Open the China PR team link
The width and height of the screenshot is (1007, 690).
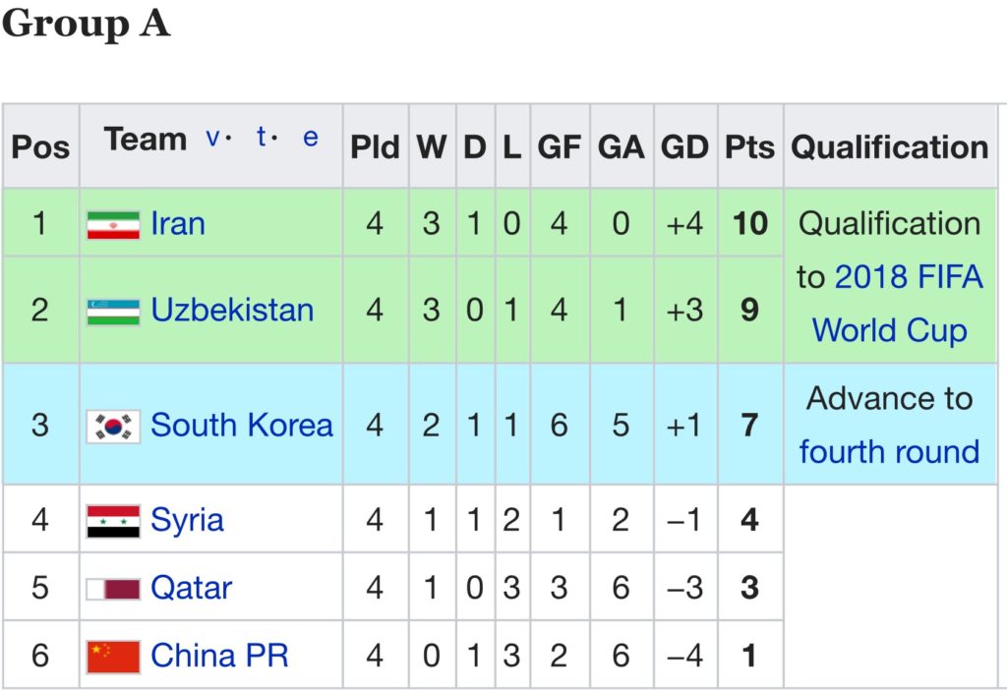tap(219, 656)
